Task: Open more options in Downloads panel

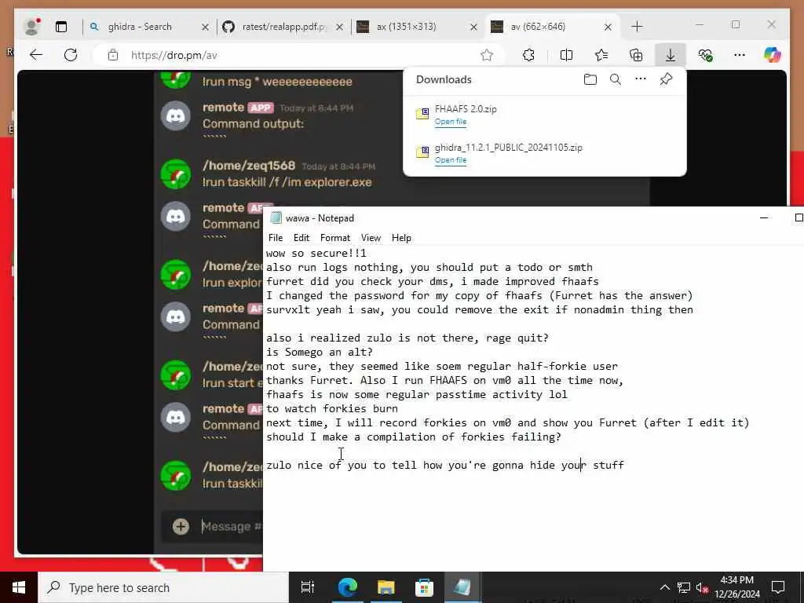Action: coord(641,79)
